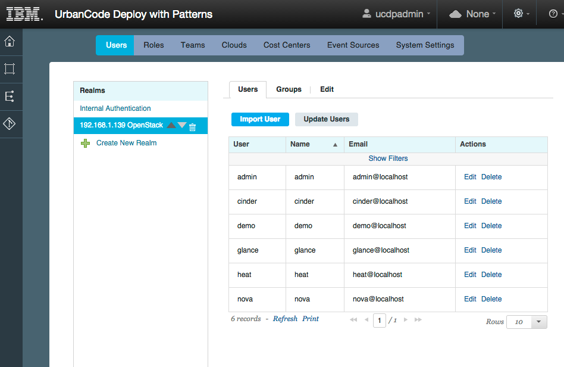Go to previous page of records
The image size is (564, 367).
(x=366, y=319)
